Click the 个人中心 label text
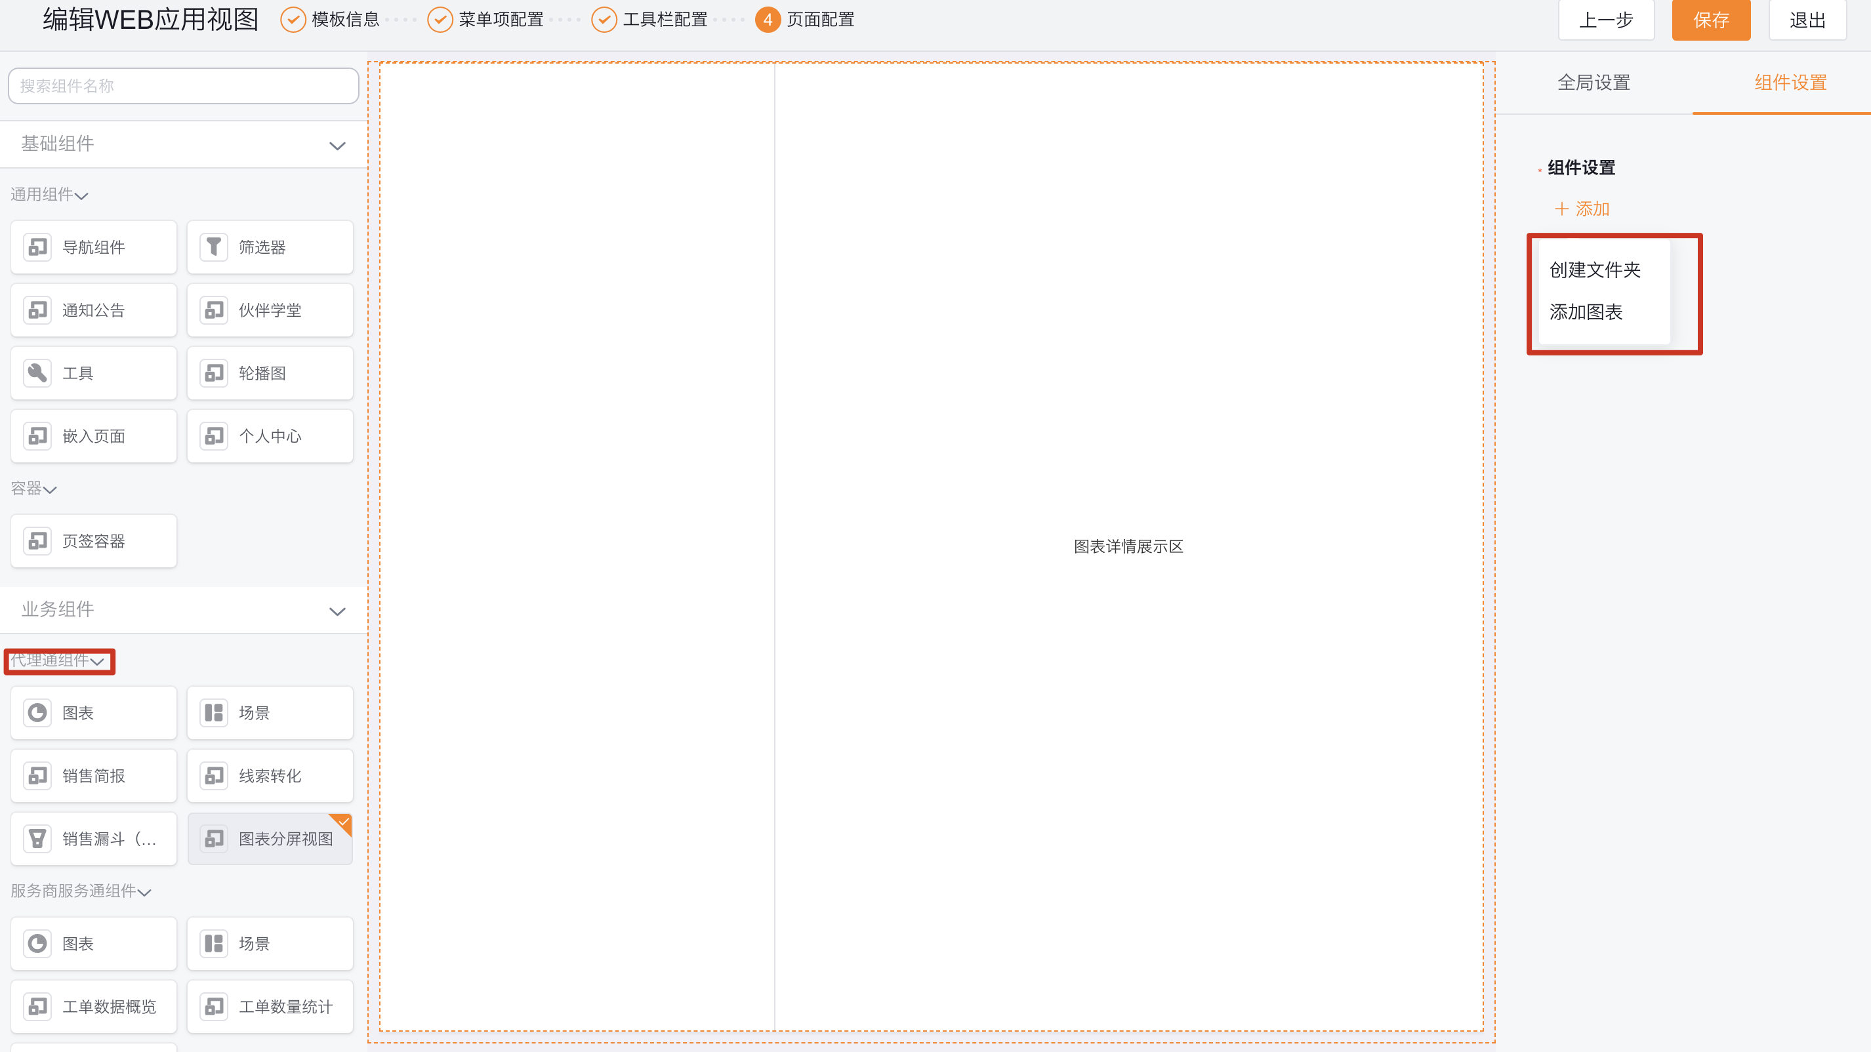 270,436
